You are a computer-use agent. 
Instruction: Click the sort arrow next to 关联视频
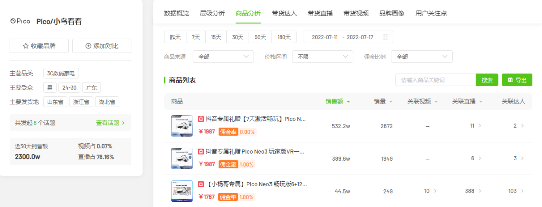click(436, 102)
